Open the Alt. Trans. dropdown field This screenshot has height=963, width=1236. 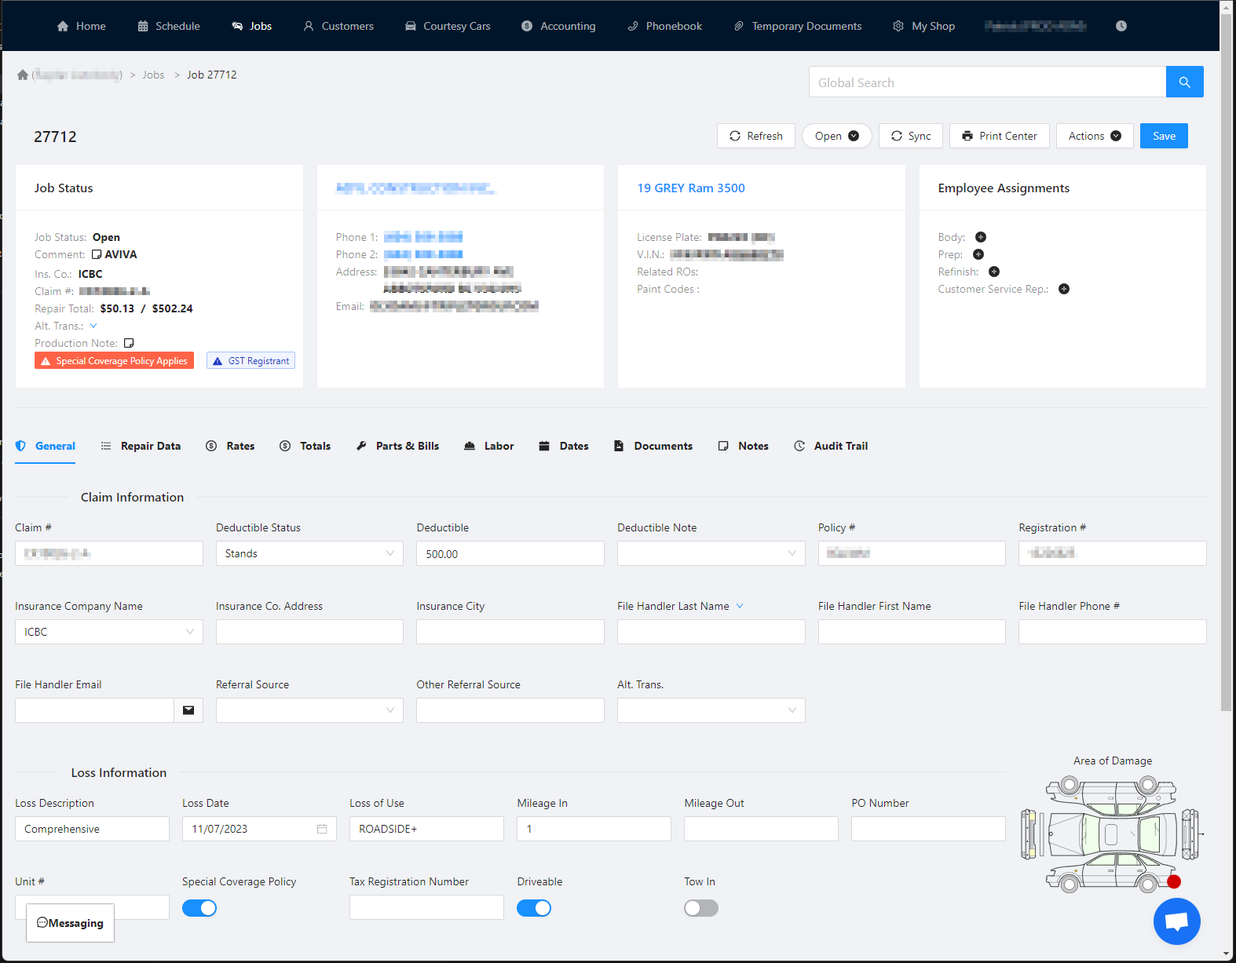pos(711,710)
